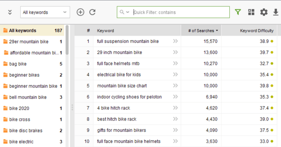Viewport: 281px width, 147px height.
Task: Expand arrows for indoor cycling shoes for peloton
Action: coord(175,97)
